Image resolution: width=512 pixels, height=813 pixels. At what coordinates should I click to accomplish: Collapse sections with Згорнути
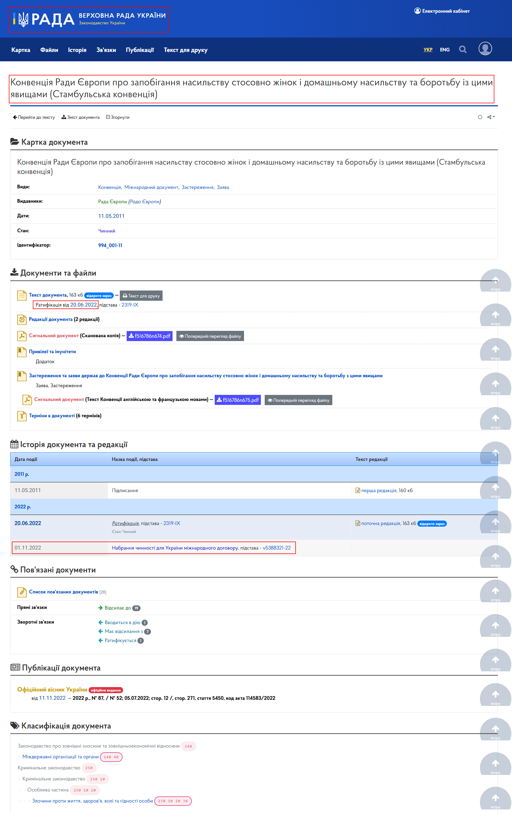pyautogui.click(x=118, y=117)
